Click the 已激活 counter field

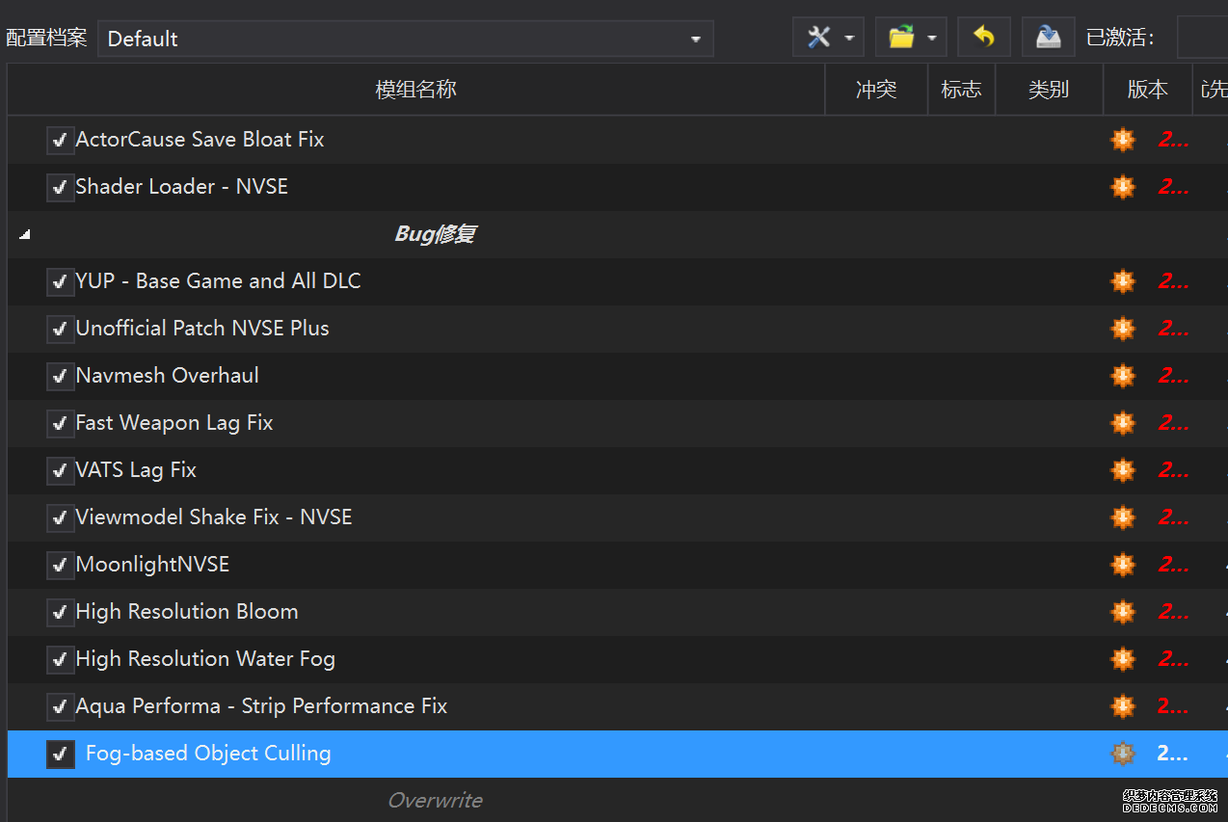point(1202,39)
